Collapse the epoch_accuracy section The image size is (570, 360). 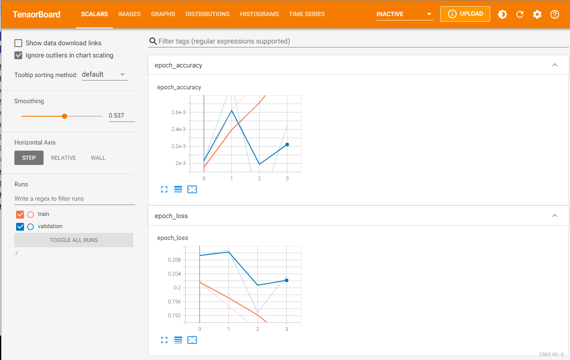(x=555, y=65)
